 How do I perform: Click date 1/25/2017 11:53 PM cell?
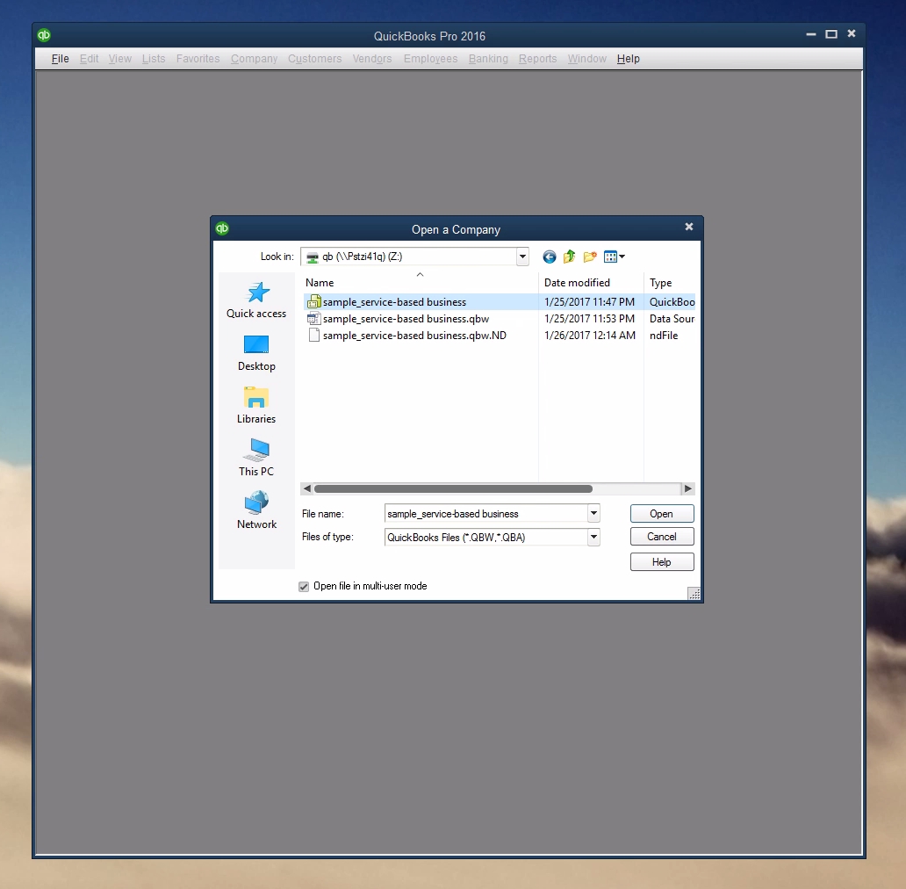tap(589, 319)
